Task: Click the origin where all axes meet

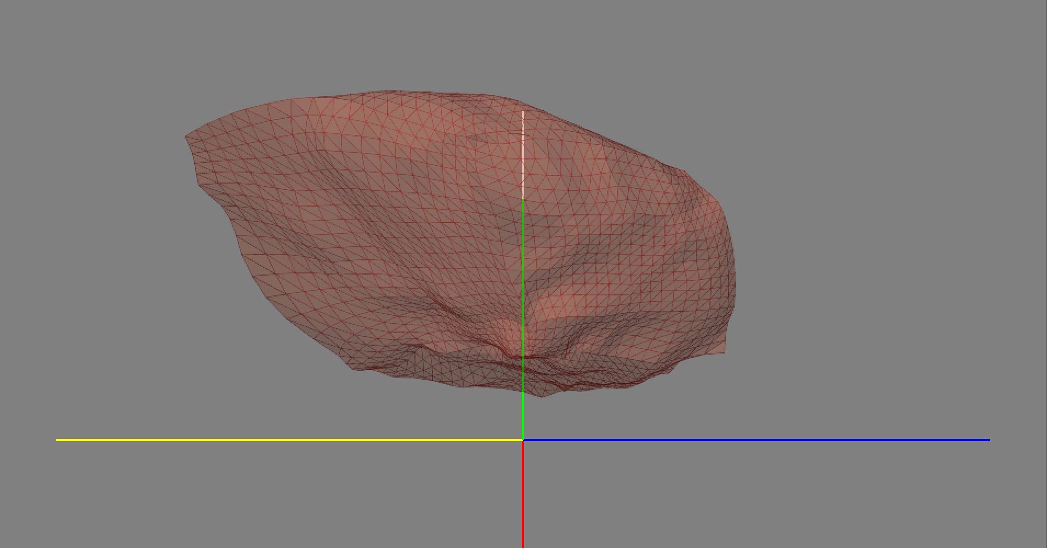Action: click(x=523, y=439)
